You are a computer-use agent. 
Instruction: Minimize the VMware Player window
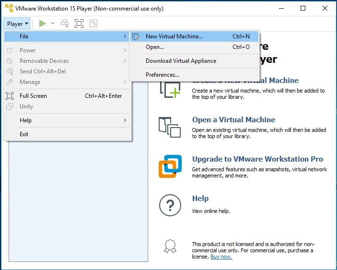click(x=281, y=8)
